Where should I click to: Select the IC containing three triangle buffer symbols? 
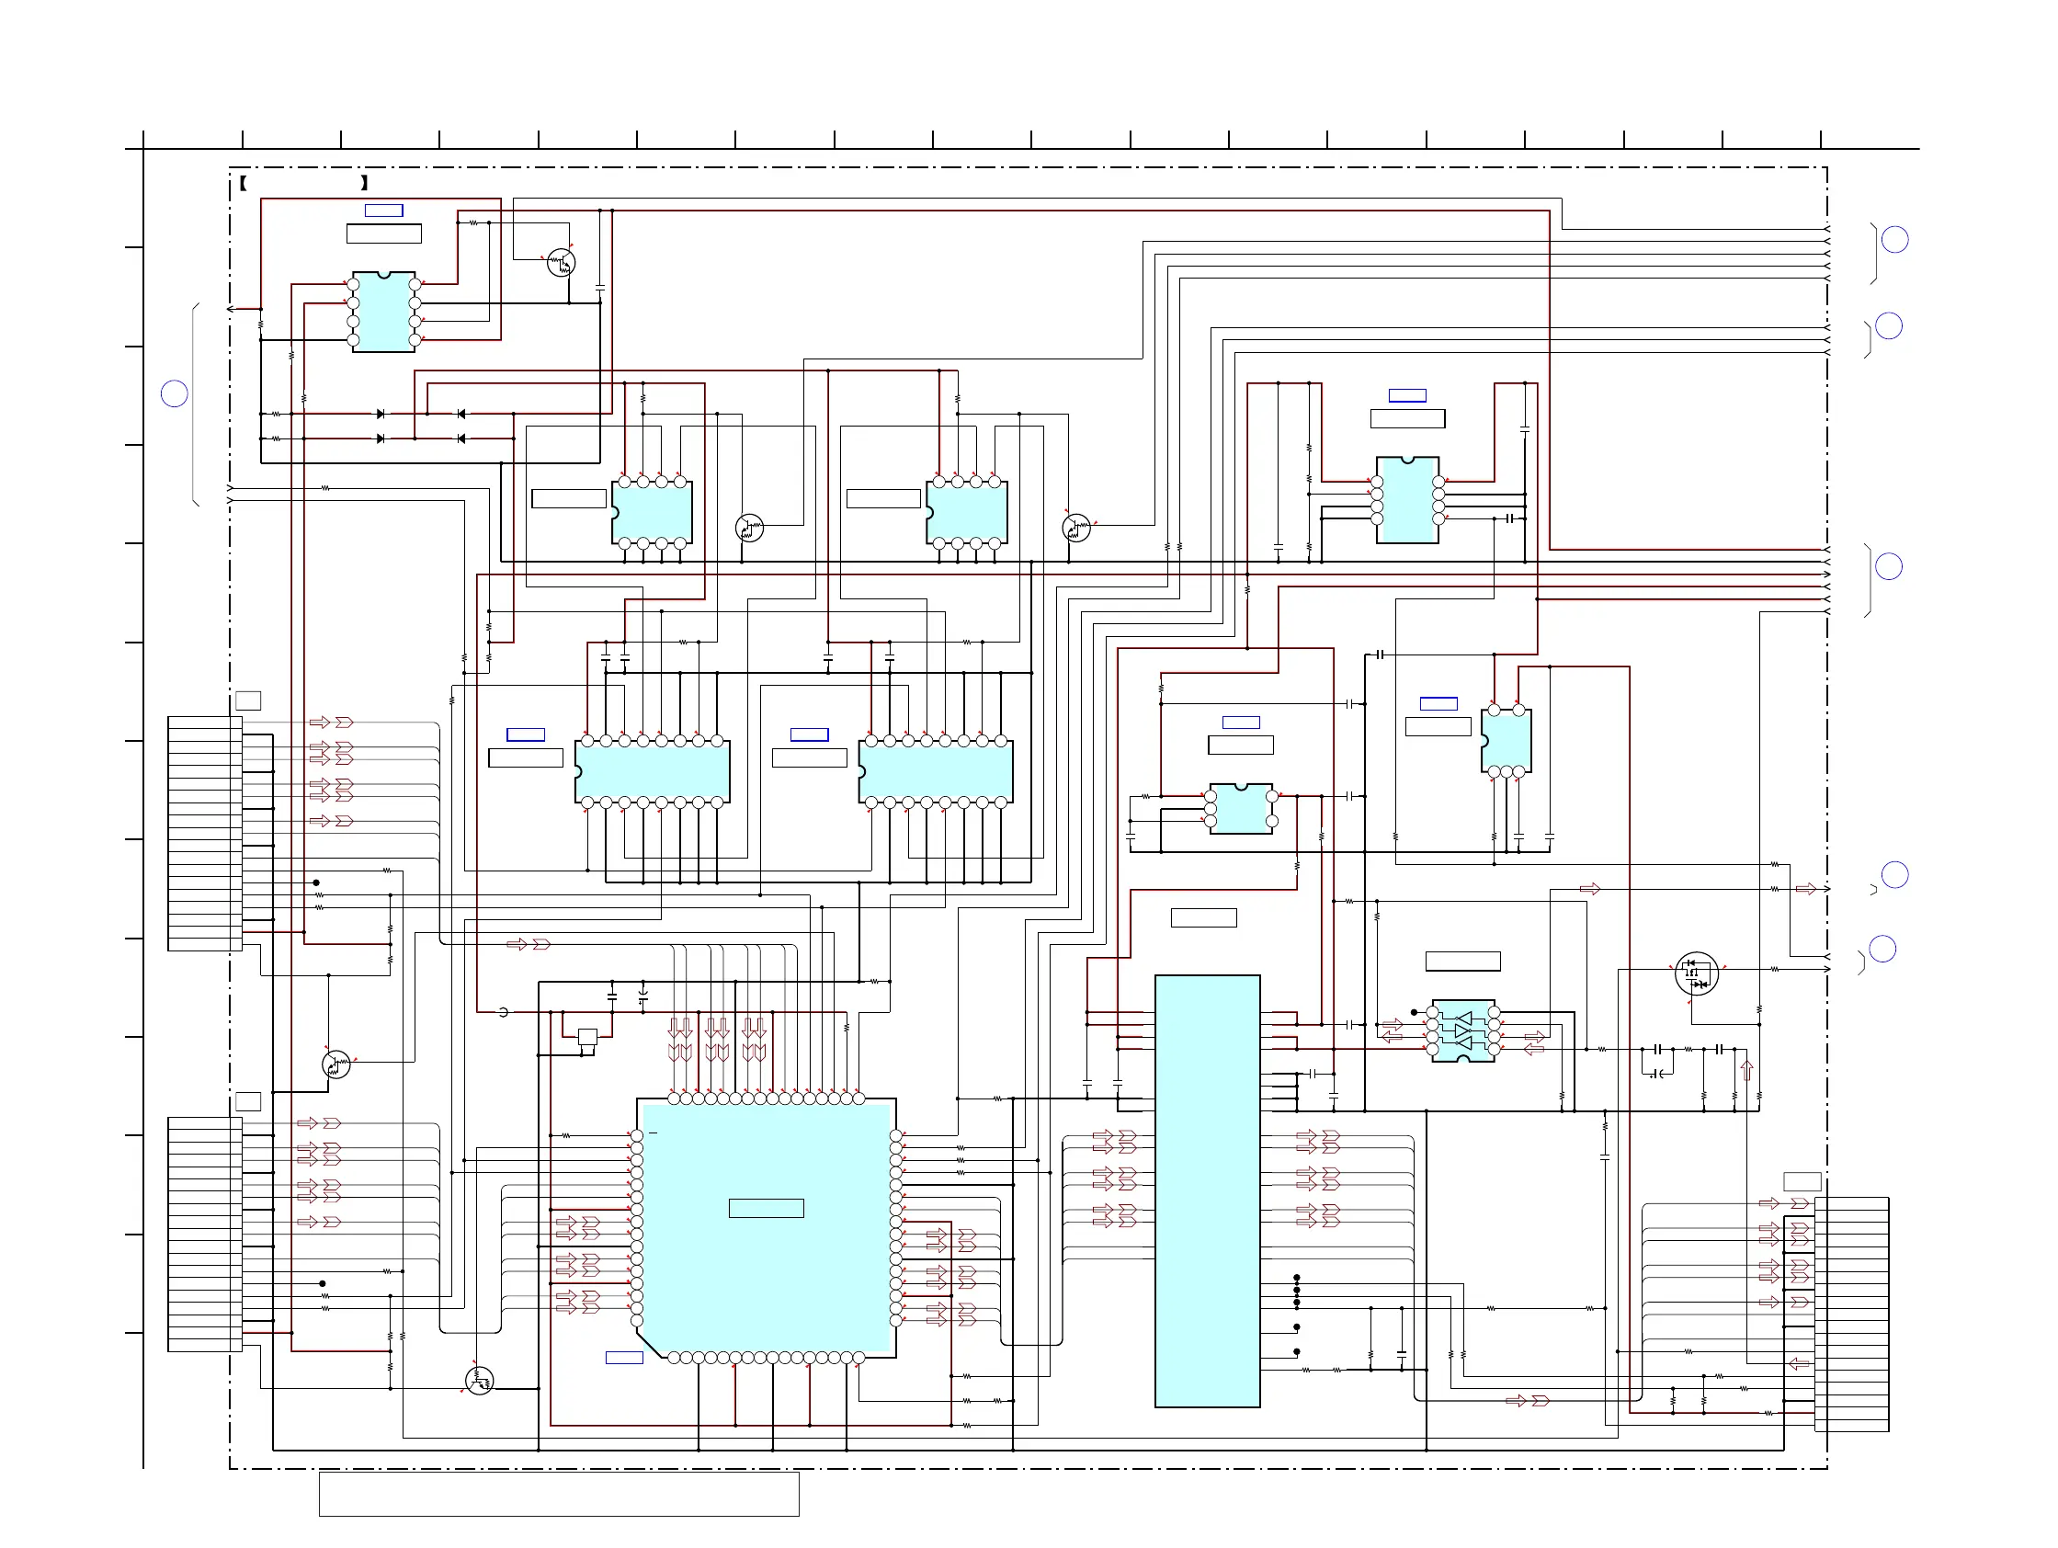tap(1462, 1030)
